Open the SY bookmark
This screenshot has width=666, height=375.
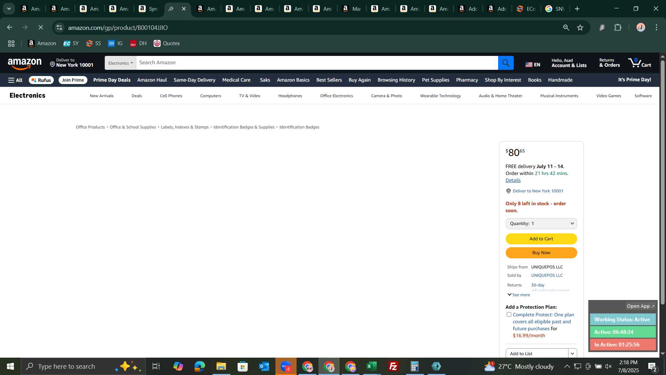point(71,43)
